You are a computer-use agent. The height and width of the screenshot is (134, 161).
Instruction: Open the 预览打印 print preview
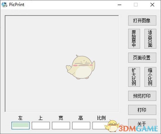pyautogui.click(x=142, y=96)
